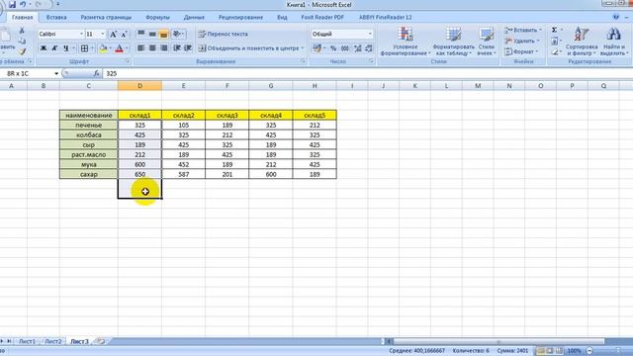The height and width of the screenshot is (356, 633).
Task: Click the insert new worksheet icon
Action: pyautogui.click(x=101, y=341)
